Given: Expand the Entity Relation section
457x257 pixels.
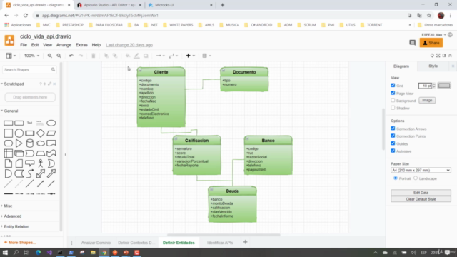Looking at the screenshot, I should pyautogui.click(x=16, y=227).
